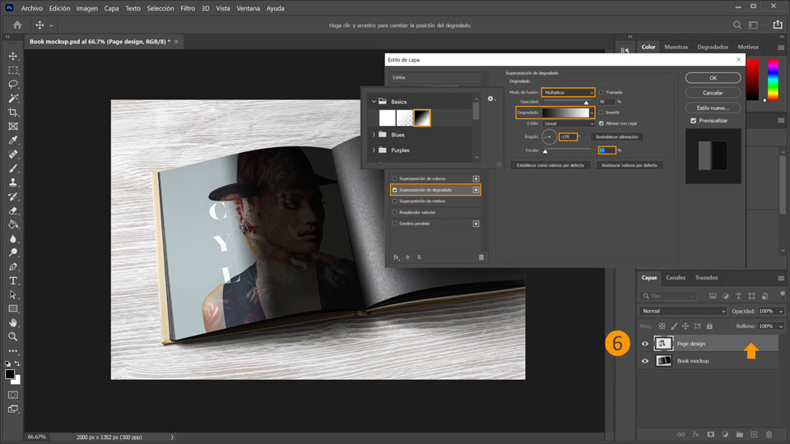The image size is (790, 444).
Task: Uncheck Superposición de degradado effect
Action: [394, 190]
